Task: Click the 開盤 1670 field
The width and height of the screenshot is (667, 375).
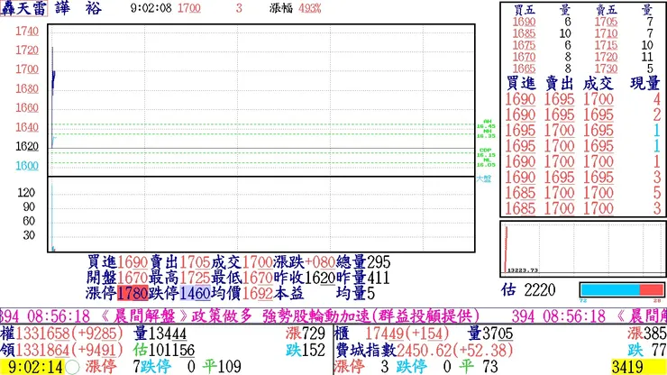Action: pos(117,278)
